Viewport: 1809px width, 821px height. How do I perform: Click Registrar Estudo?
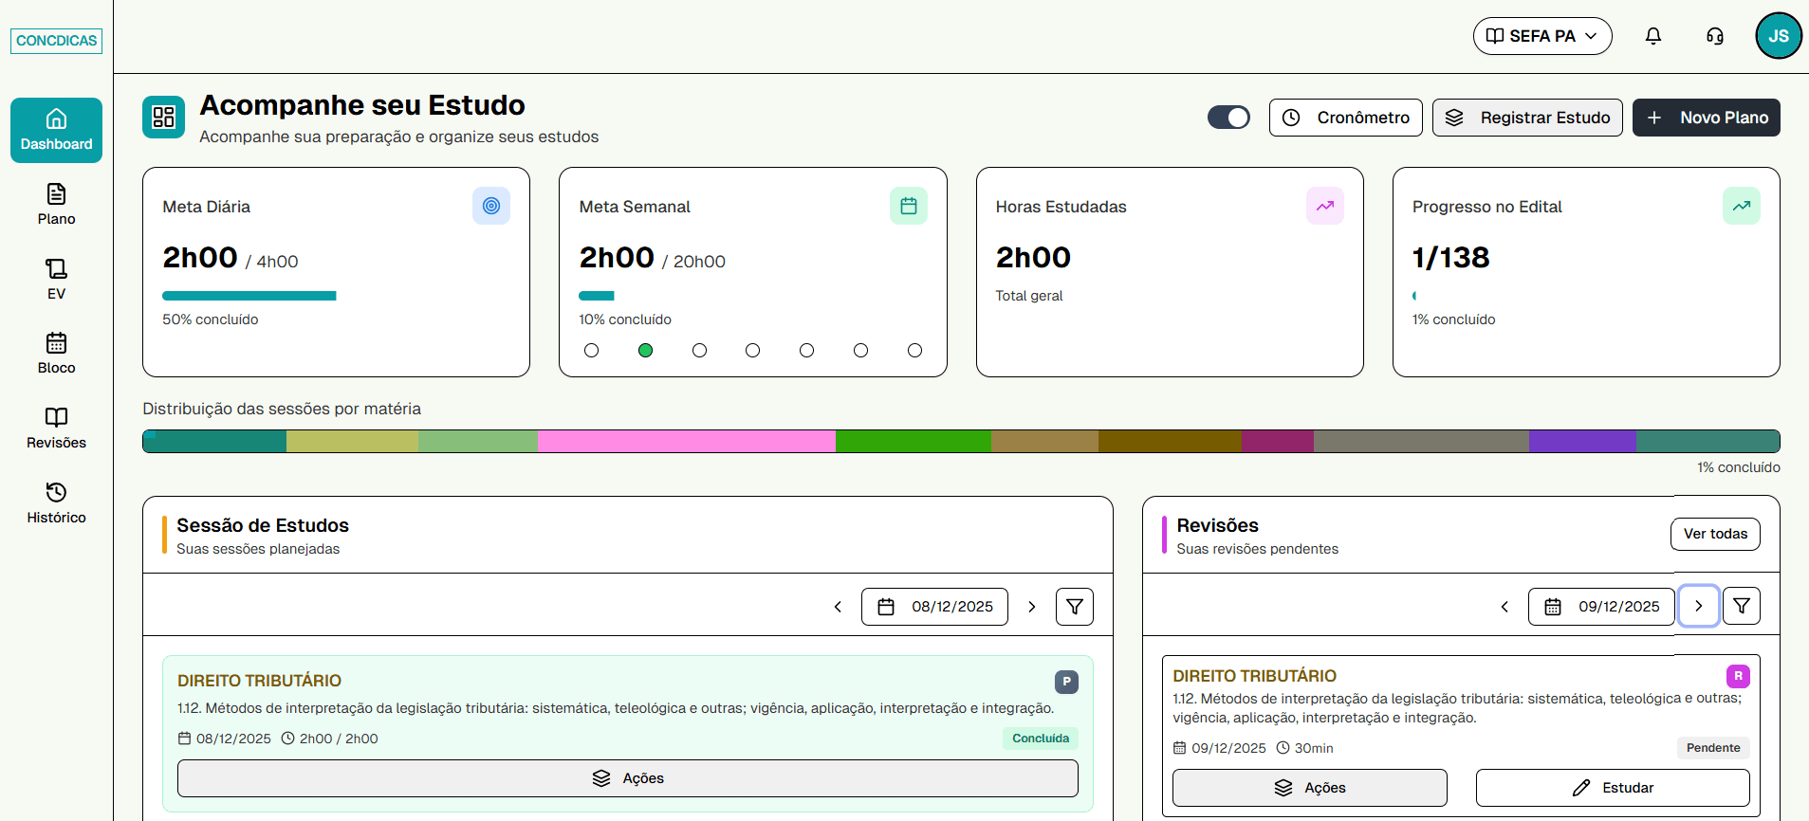click(1527, 118)
